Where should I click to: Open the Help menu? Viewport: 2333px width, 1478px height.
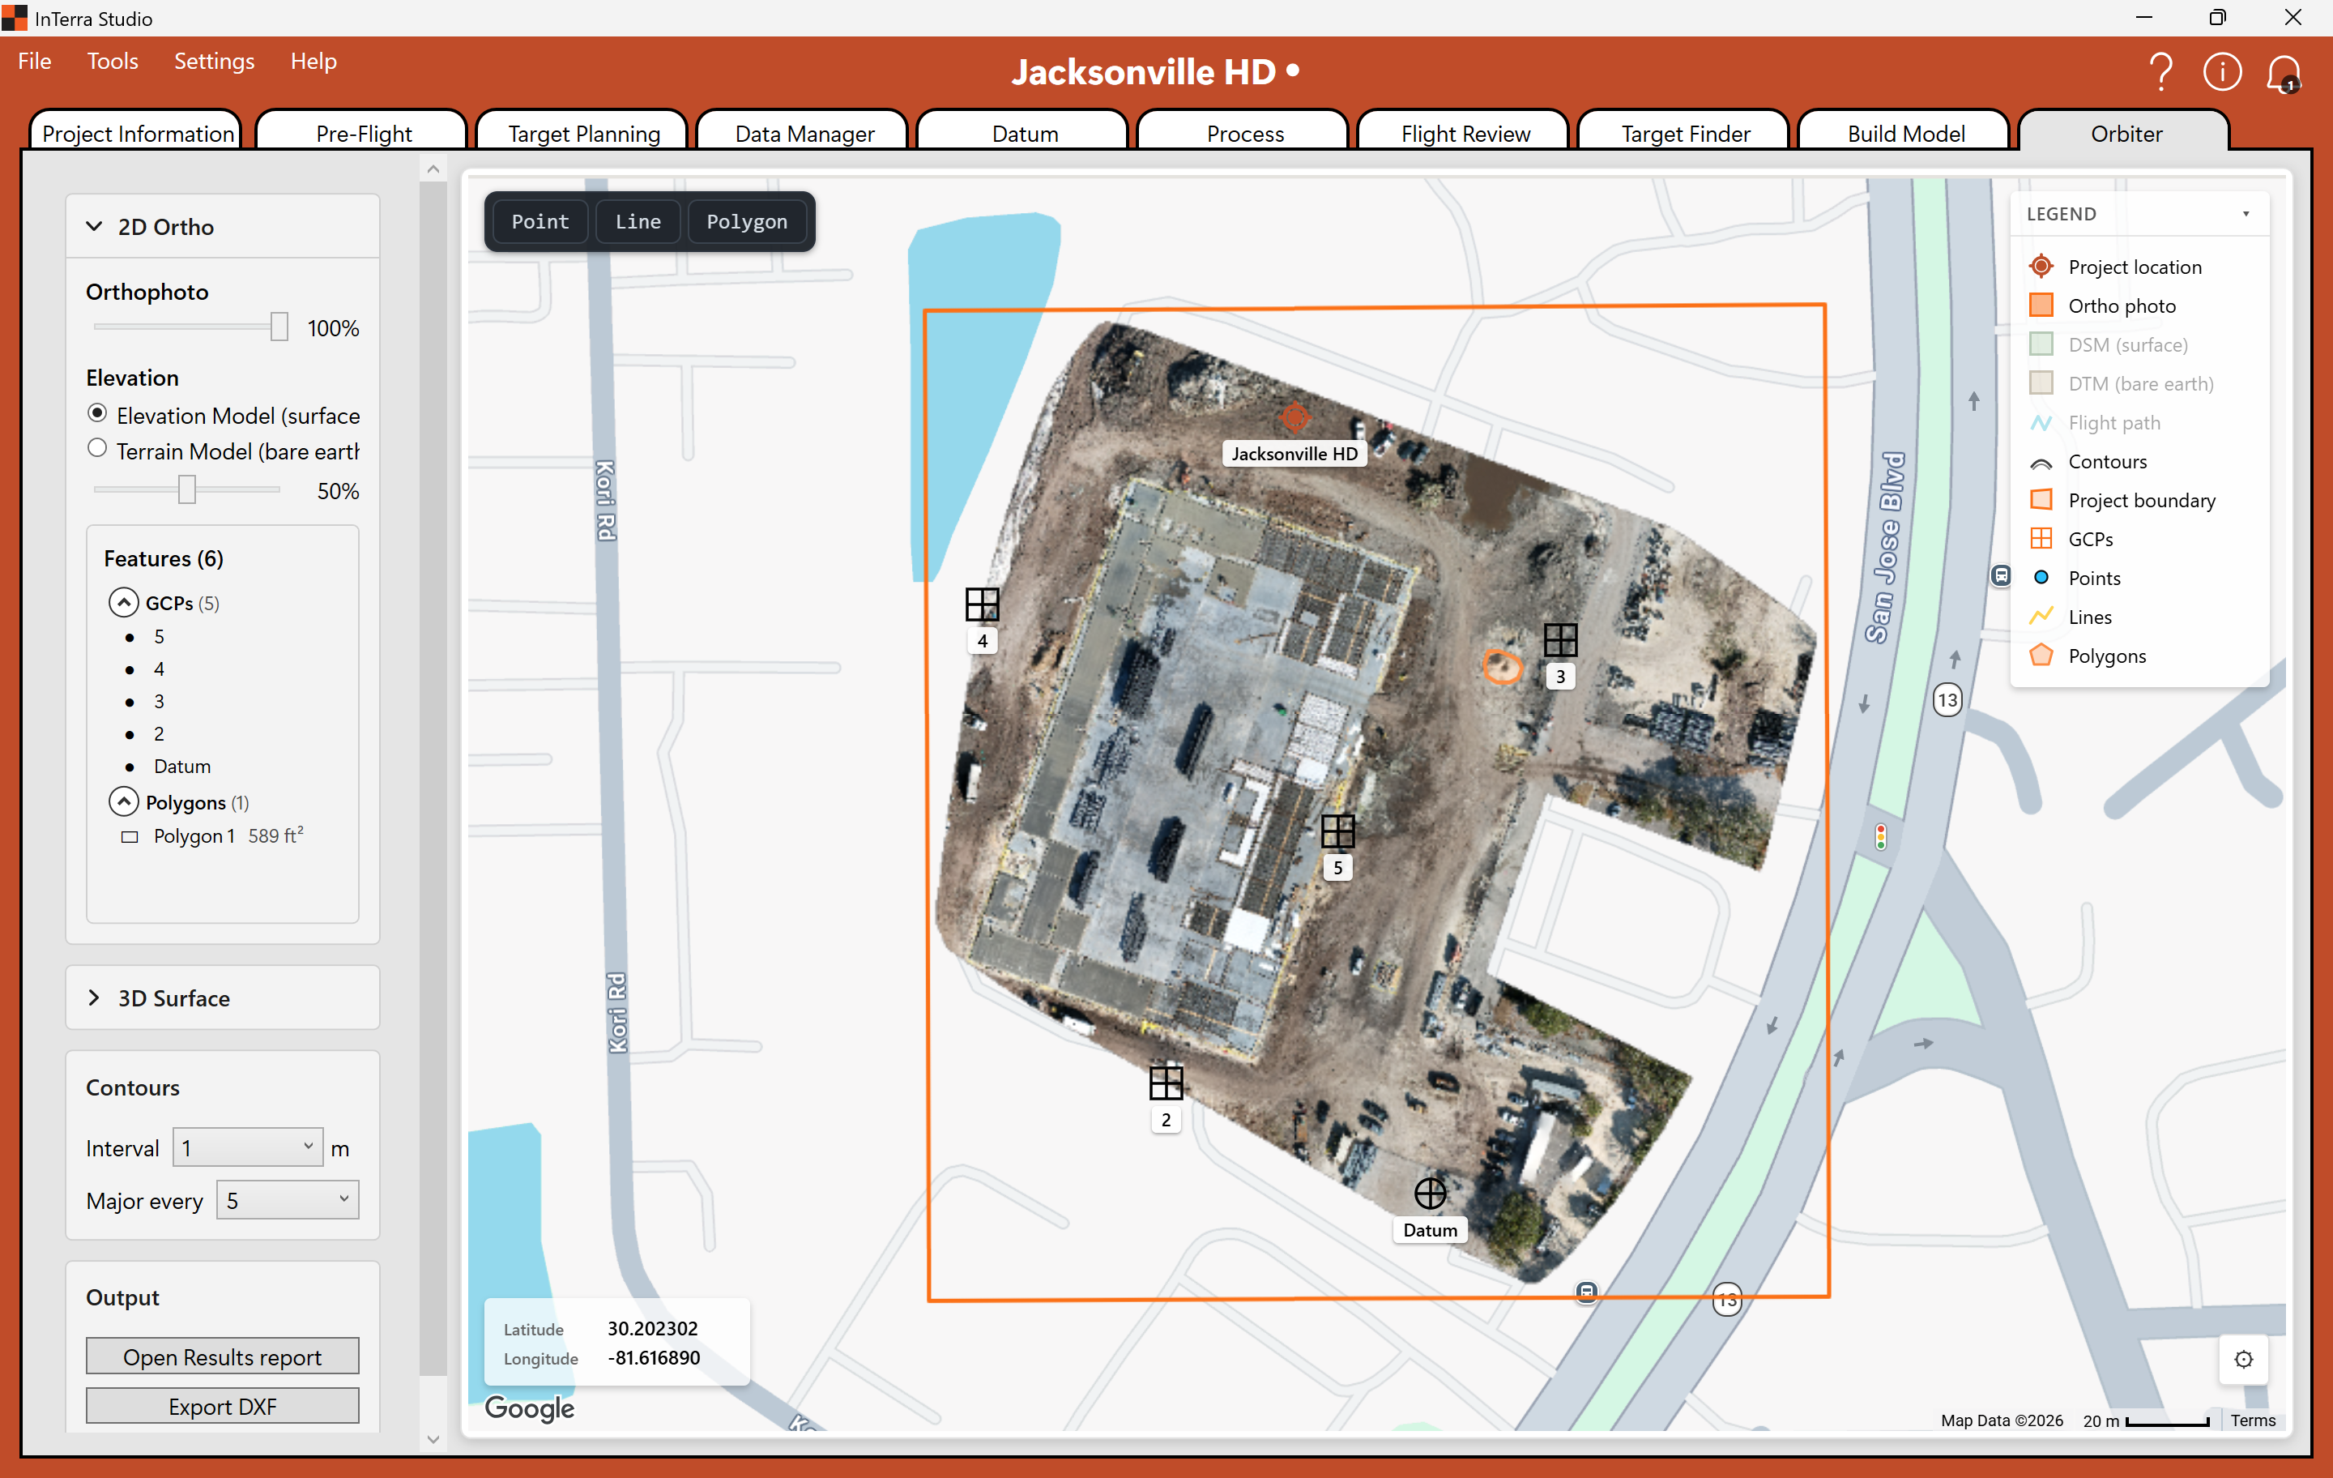[x=314, y=61]
